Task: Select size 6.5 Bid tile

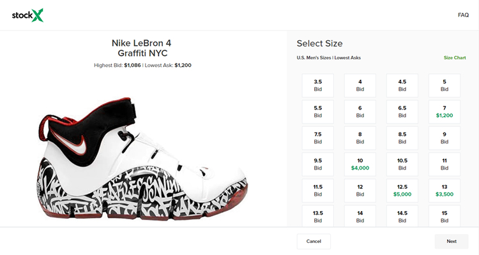Action: [402, 112]
